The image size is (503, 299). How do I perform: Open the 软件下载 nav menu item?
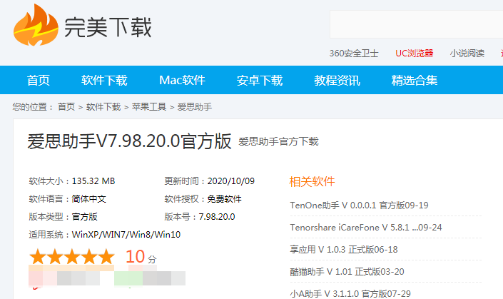click(x=104, y=80)
